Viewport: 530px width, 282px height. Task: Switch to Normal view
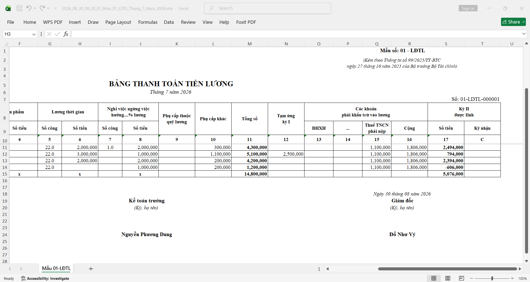434,278
